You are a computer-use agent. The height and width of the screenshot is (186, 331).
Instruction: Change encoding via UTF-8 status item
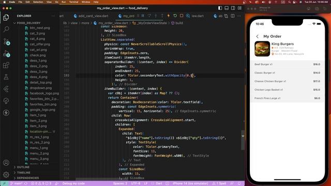[136, 183]
